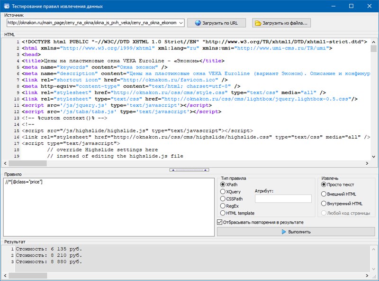Click HTML pane scroll up arrow

coord(374,42)
